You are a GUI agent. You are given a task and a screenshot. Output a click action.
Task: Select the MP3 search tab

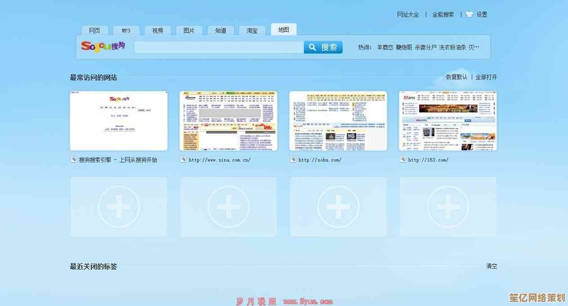click(126, 31)
